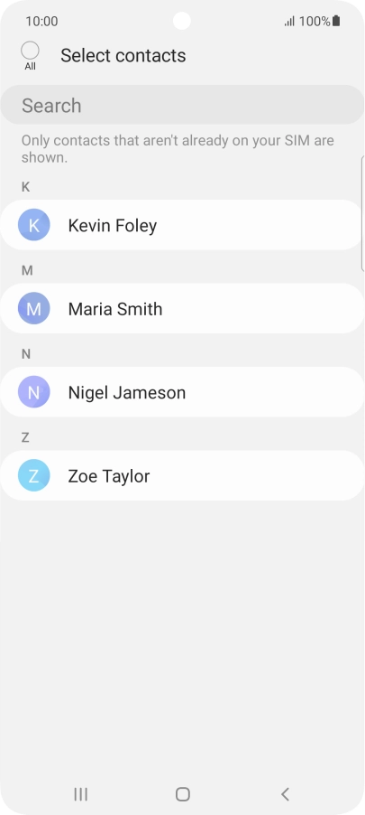Select all contacts with the All circle

click(30, 51)
